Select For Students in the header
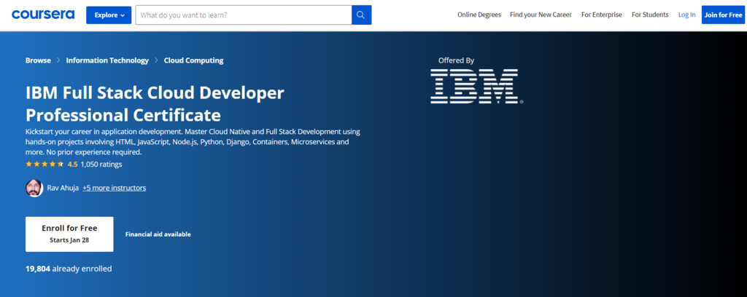747x297 pixels. 650,15
